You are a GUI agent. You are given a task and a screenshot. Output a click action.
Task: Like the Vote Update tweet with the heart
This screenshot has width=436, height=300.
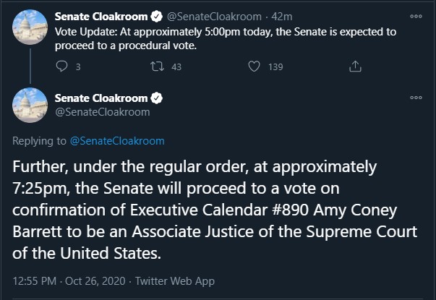point(254,67)
